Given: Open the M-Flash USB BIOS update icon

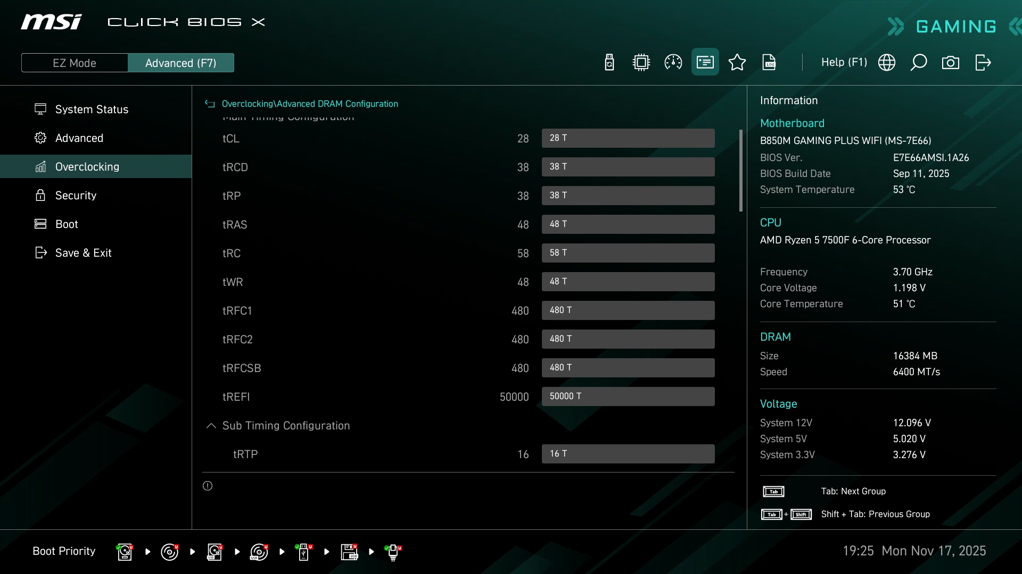Looking at the screenshot, I should pos(609,62).
